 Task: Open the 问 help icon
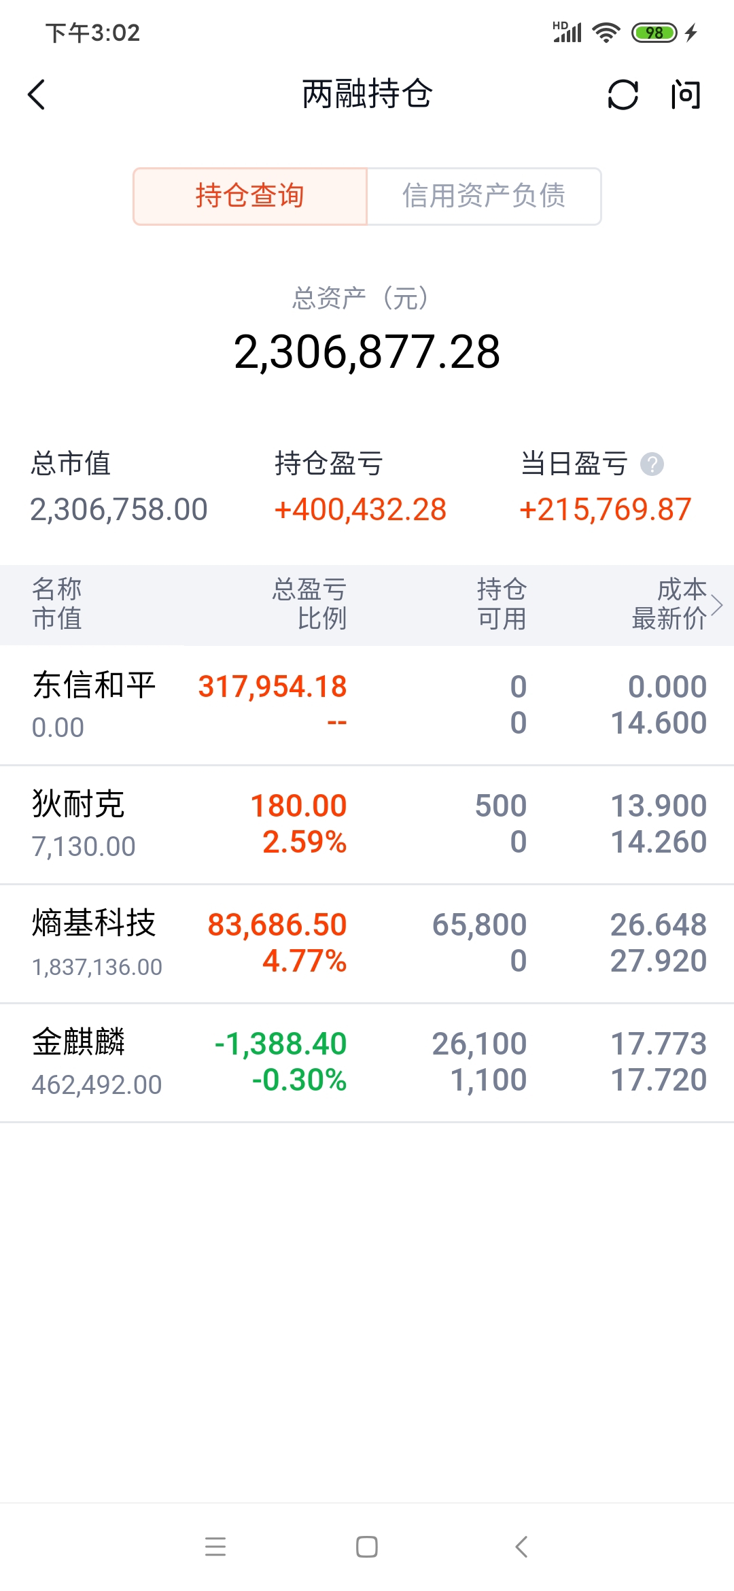685,95
